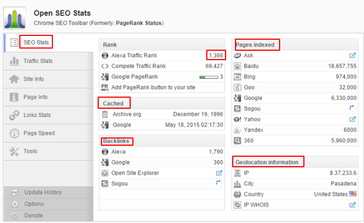Open the Open Site Explorer external link icon
Image resolution: width=364 pixels, height=223 pixels.
(219, 173)
